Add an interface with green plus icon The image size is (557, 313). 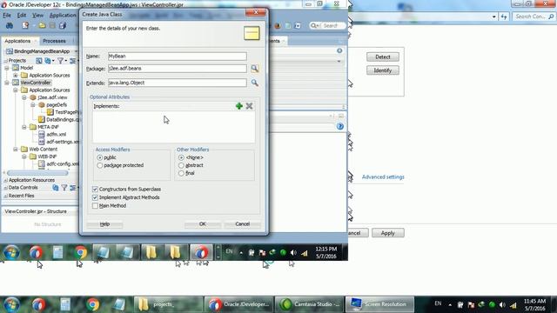(239, 106)
